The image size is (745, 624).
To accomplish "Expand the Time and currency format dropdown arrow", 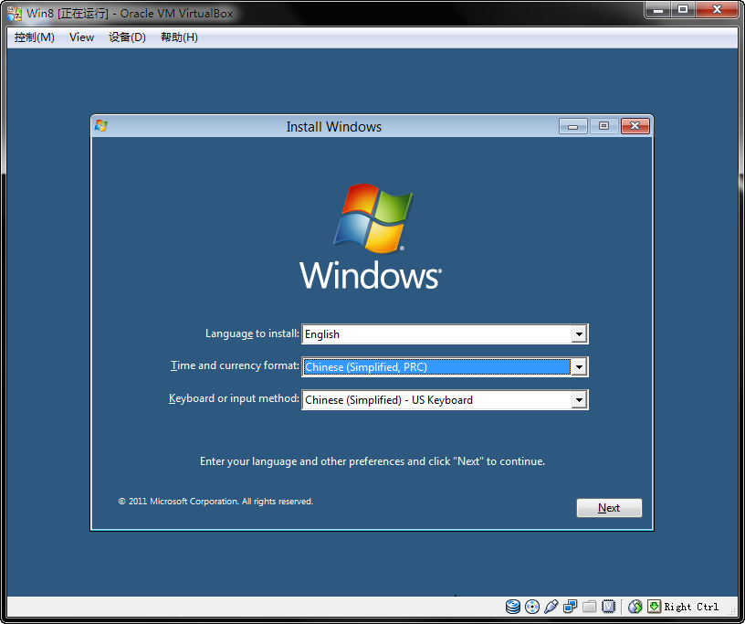I will click(579, 366).
